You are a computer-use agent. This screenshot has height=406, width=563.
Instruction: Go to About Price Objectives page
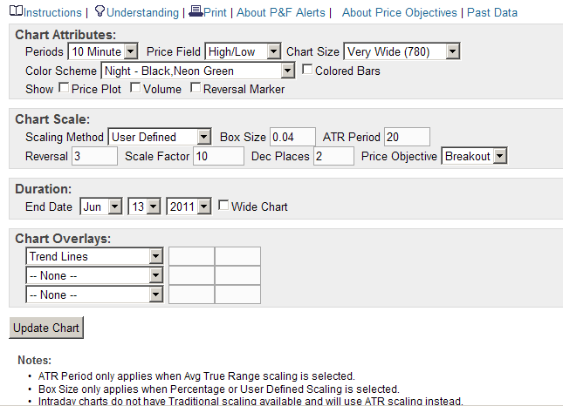(399, 13)
